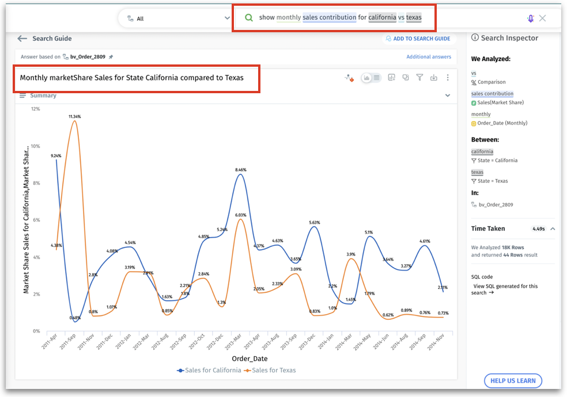
Task: Click the duplicate answer icon
Action: [x=406, y=78]
